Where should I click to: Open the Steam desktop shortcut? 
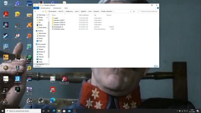[x=6, y=36]
